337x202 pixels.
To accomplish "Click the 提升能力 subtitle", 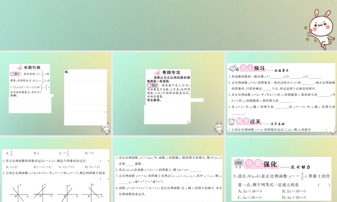I will pos(301,167).
